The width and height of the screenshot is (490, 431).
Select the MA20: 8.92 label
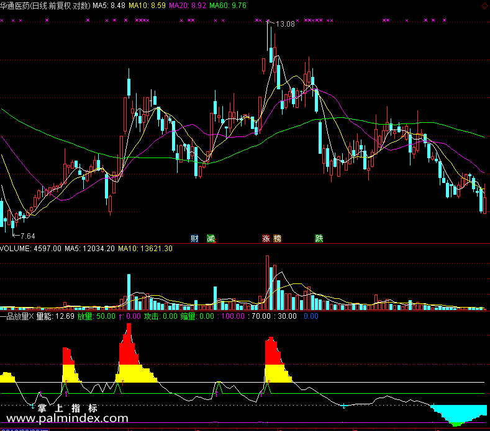pyautogui.click(x=188, y=6)
